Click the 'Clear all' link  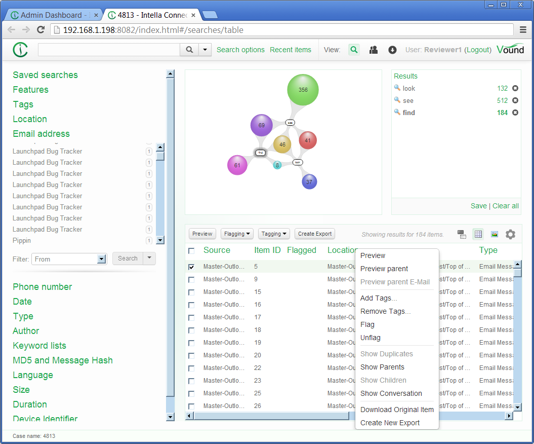[x=505, y=206]
